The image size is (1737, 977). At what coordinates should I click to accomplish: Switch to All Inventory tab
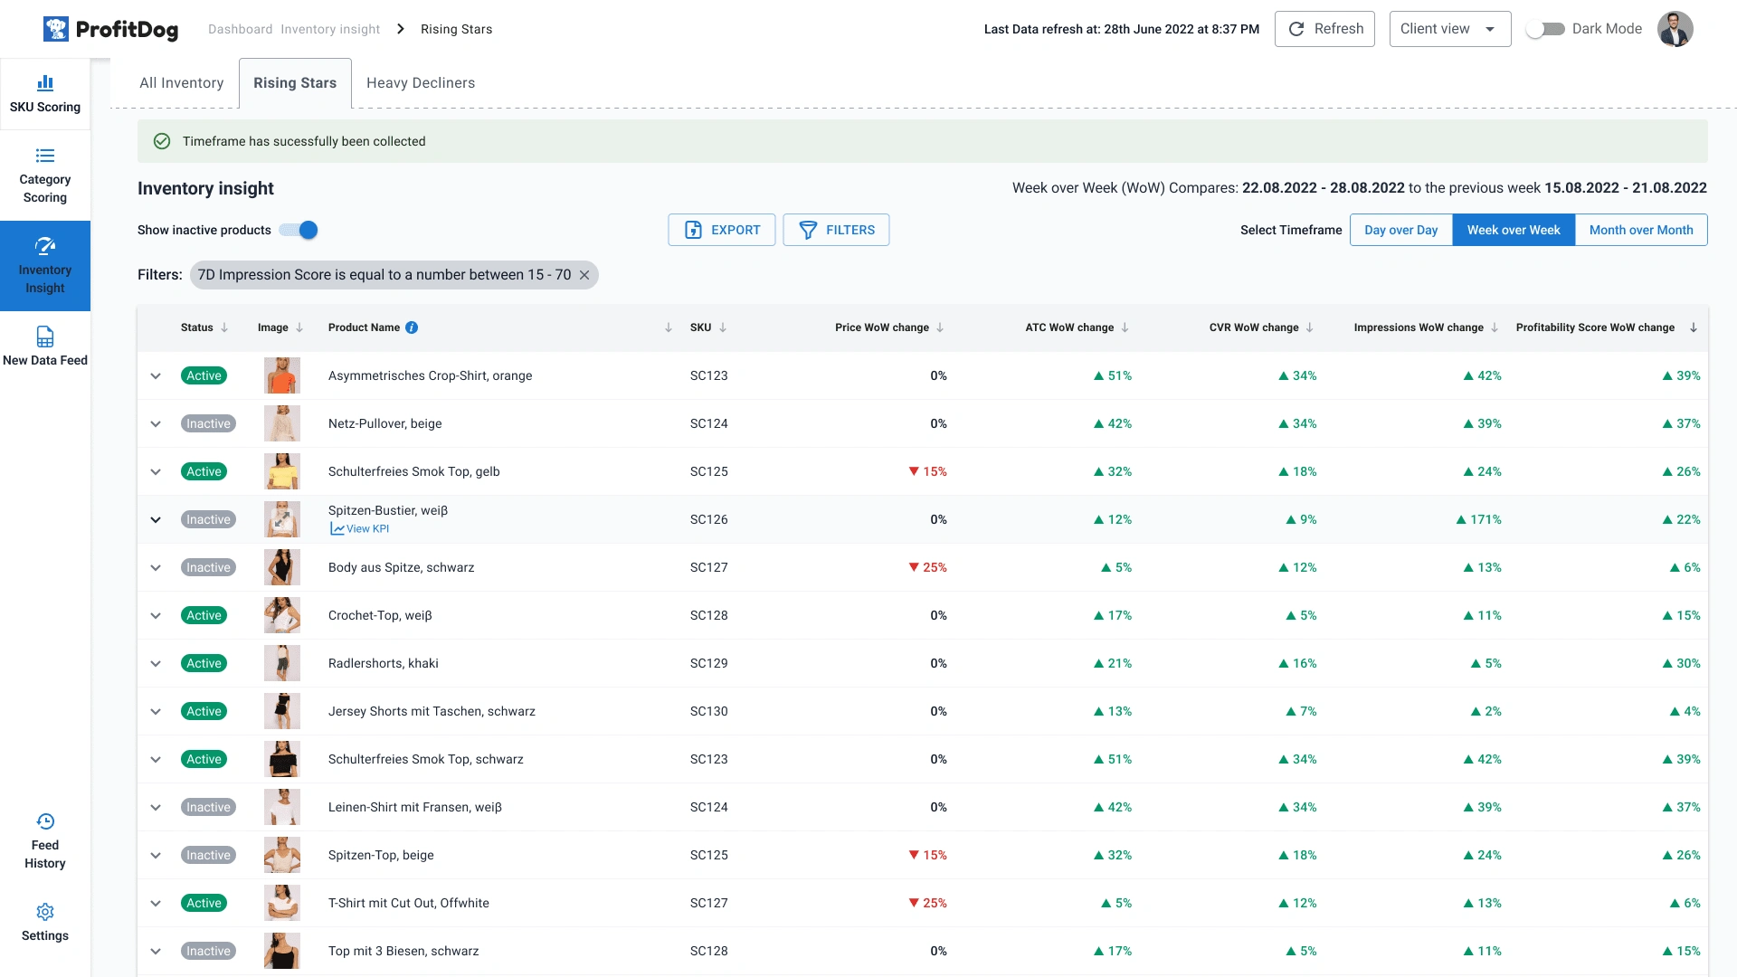tap(181, 82)
